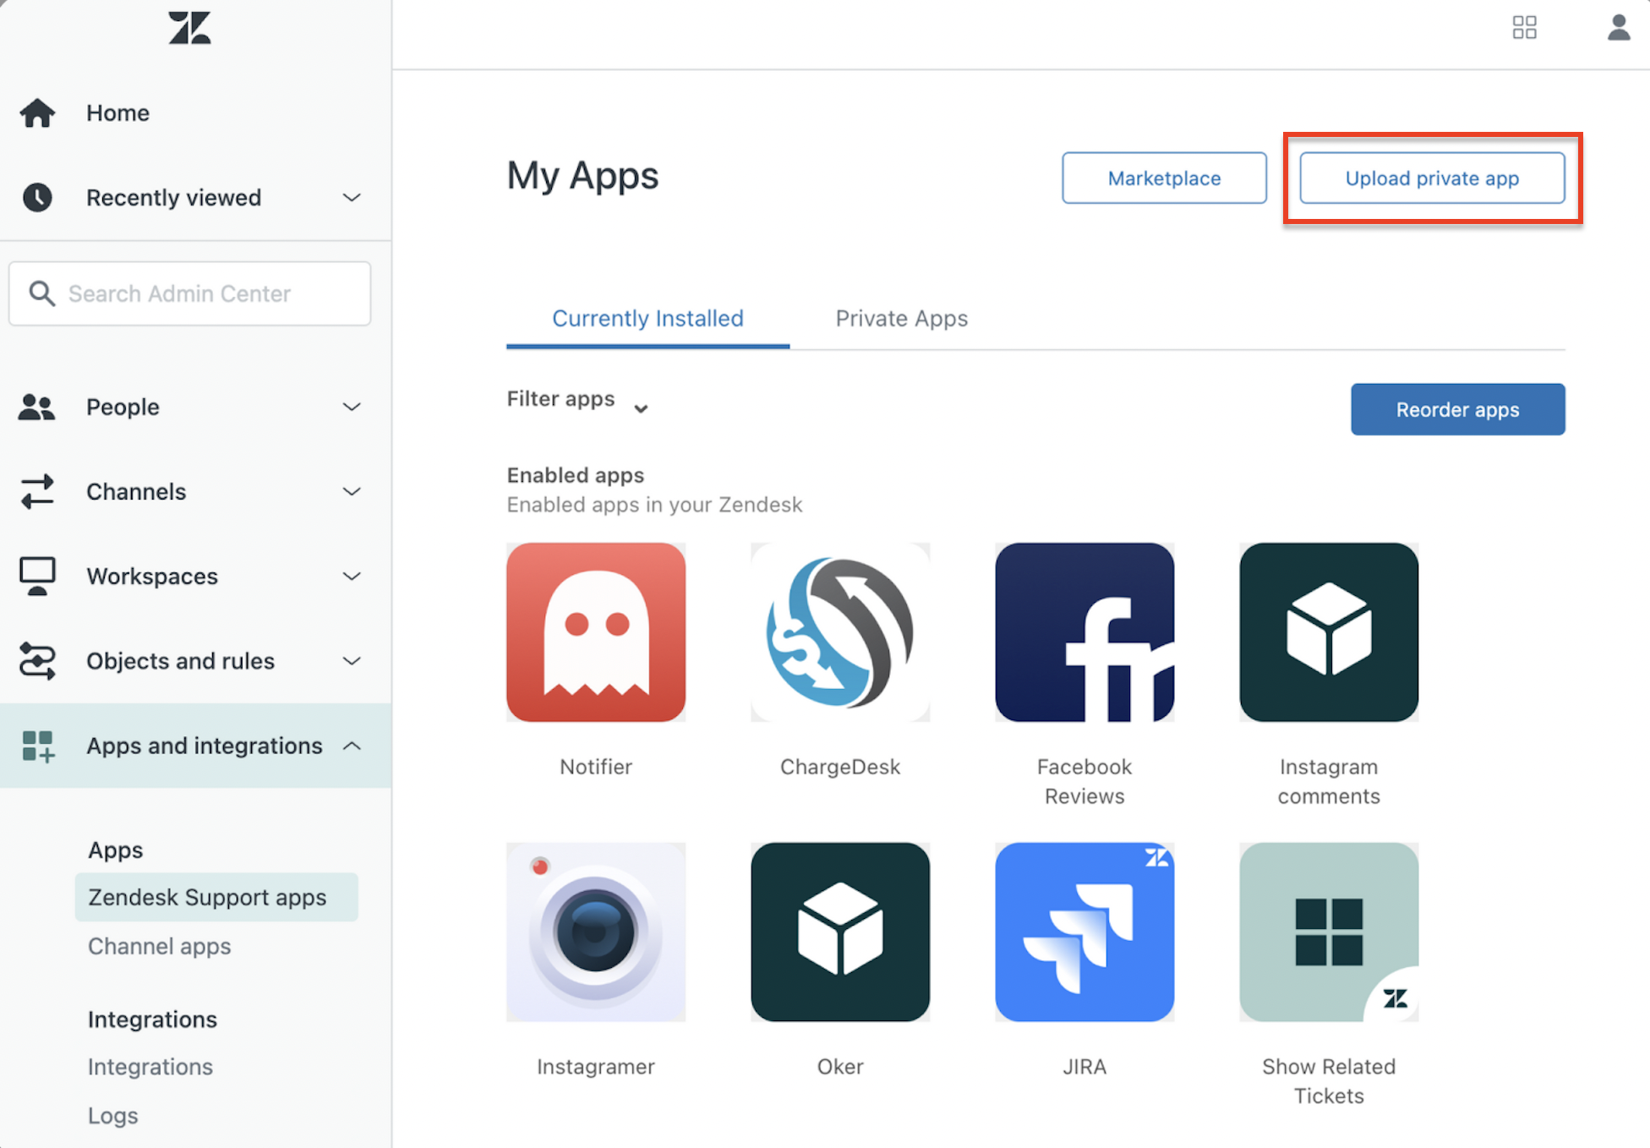
Task: Click the Recently viewed clock icon
Action: click(37, 197)
